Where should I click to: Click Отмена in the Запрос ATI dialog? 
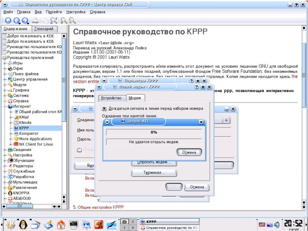coord(189,152)
